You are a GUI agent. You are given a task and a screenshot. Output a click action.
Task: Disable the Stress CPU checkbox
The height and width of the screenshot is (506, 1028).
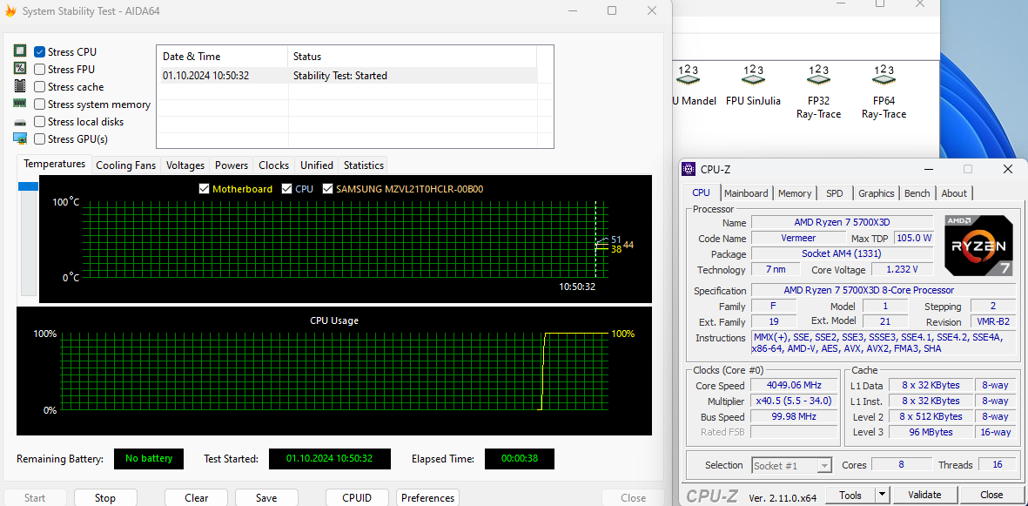tap(39, 52)
